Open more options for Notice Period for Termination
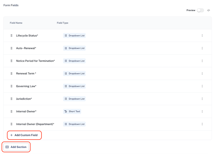 [202, 61]
